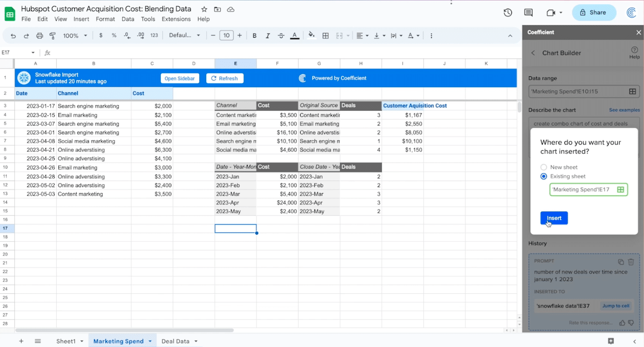This screenshot has height=347, width=644.
Task: Star the document title
Action: pos(204,9)
